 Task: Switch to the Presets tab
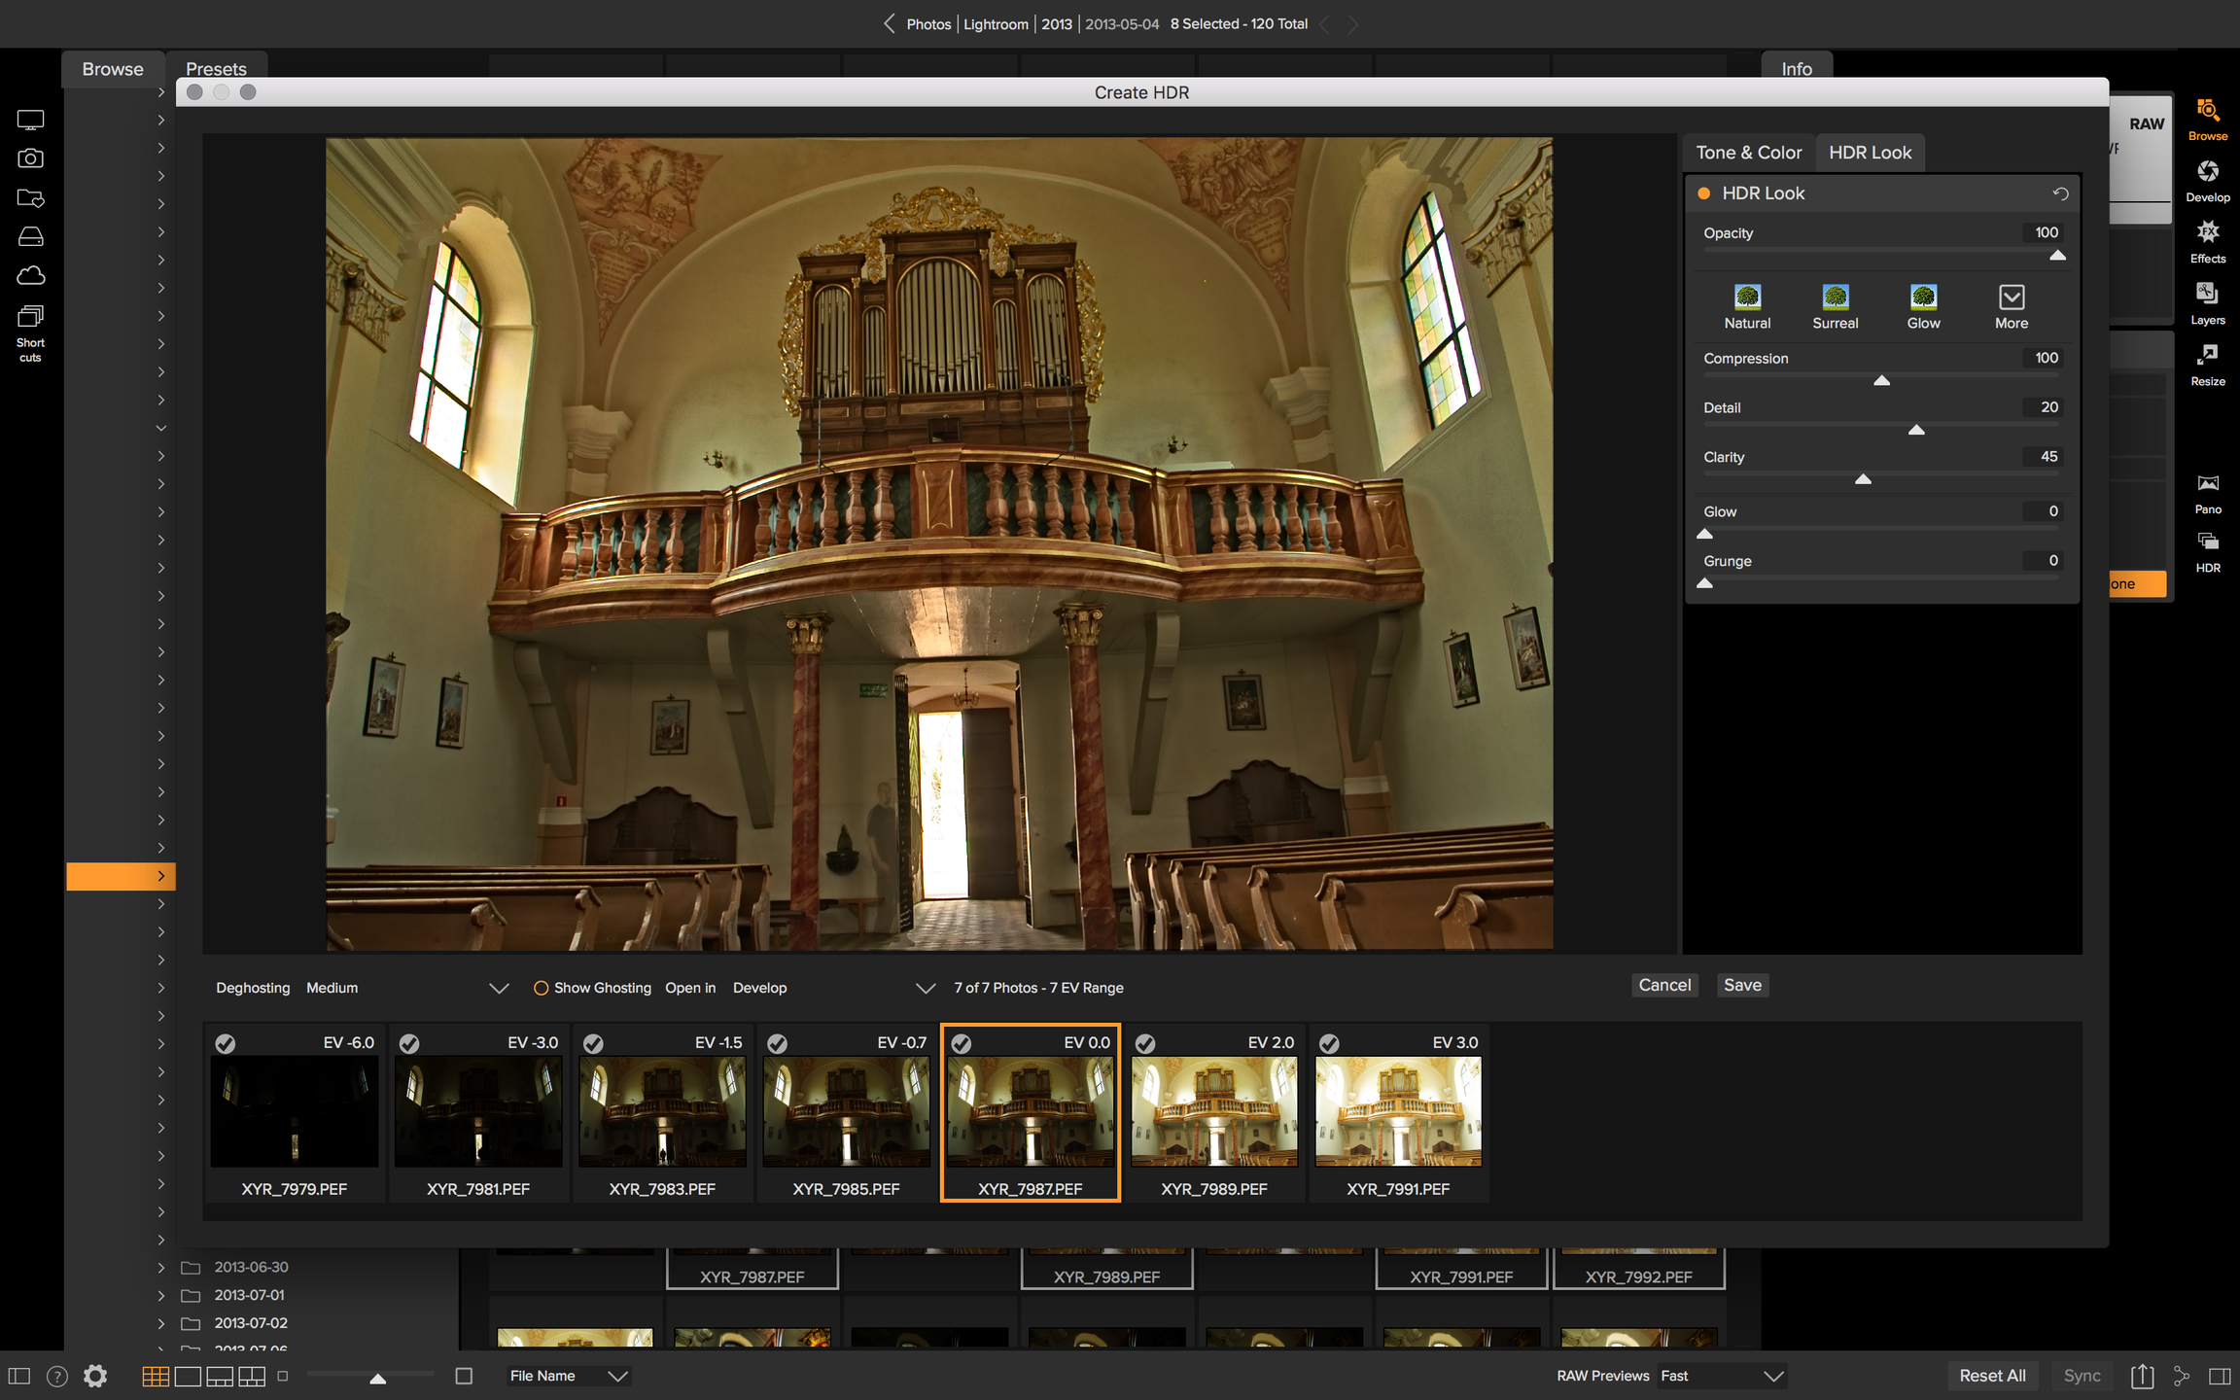(x=216, y=69)
